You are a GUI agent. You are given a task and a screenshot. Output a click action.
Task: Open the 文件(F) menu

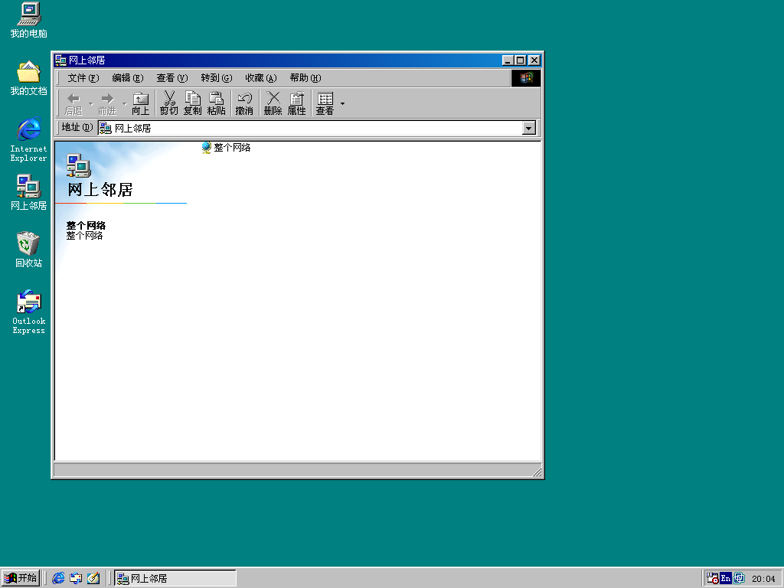[83, 78]
